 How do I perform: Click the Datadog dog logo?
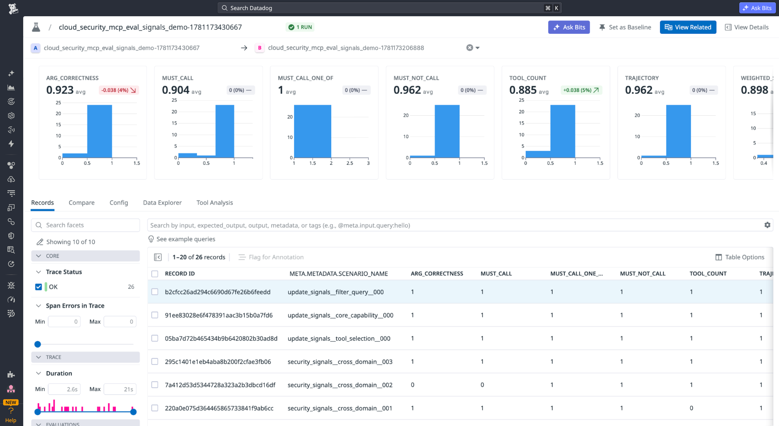coord(12,9)
